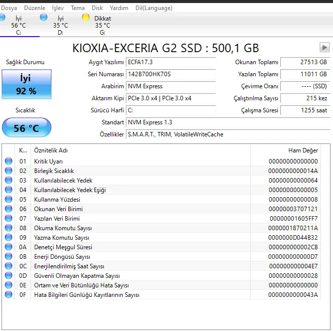Viewport: 333px width, 331px height.
Task: Go to next disk with arrow button
Action: pyautogui.click(x=324, y=47)
